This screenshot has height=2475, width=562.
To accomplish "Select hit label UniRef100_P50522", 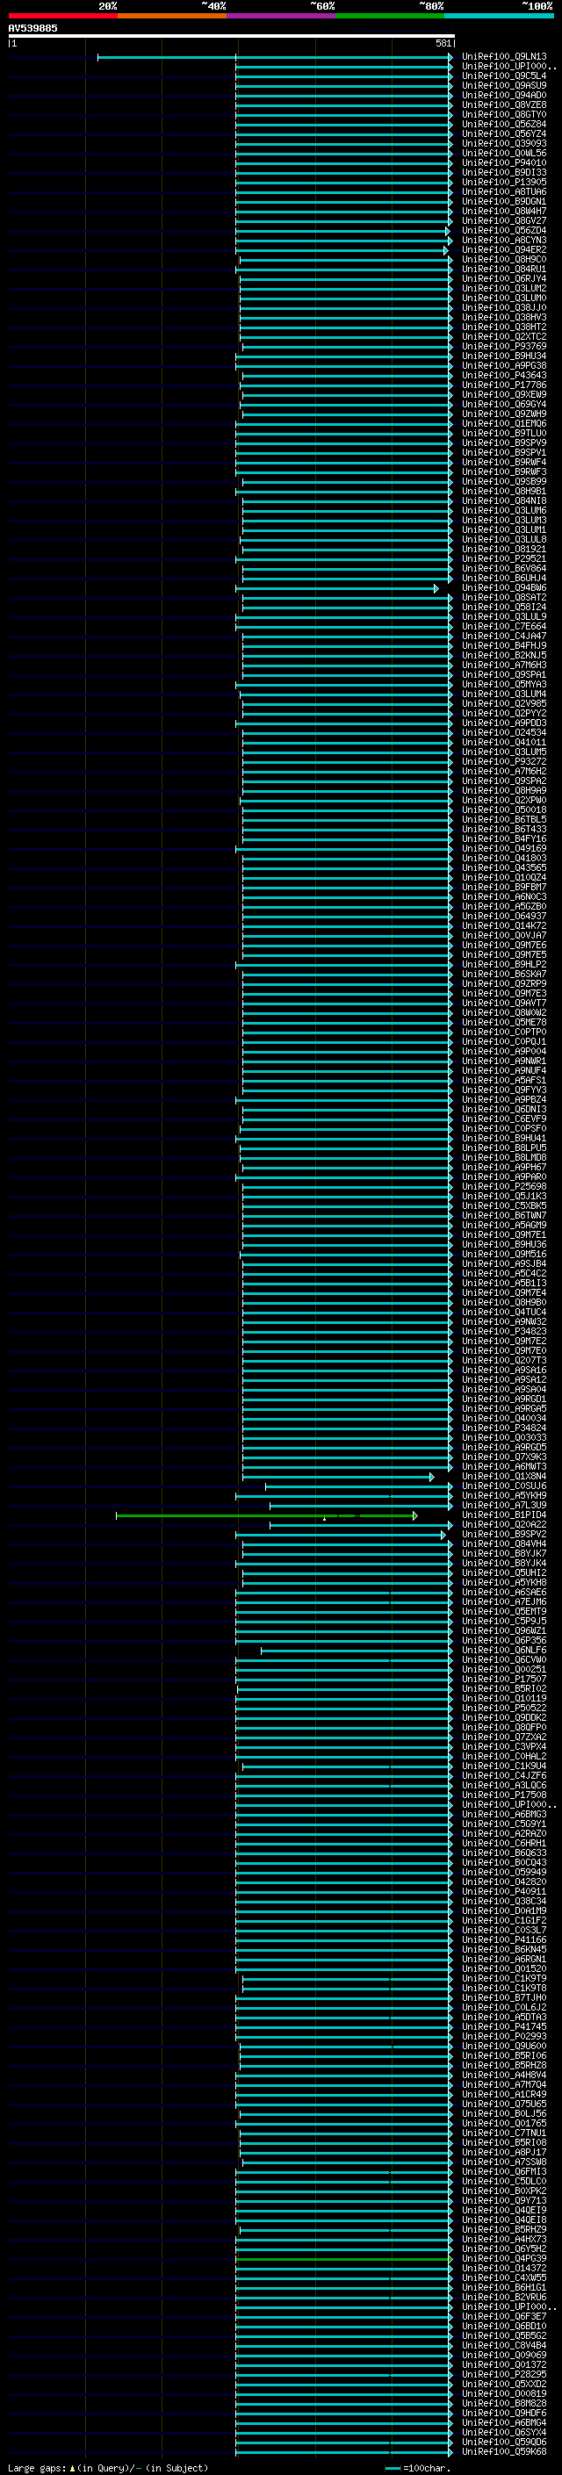I will pyautogui.click(x=503, y=1709).
